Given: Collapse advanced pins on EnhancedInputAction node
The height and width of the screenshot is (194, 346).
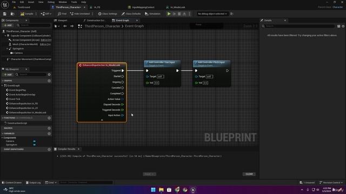Looking at the screenshot, I should pos(102,120).
